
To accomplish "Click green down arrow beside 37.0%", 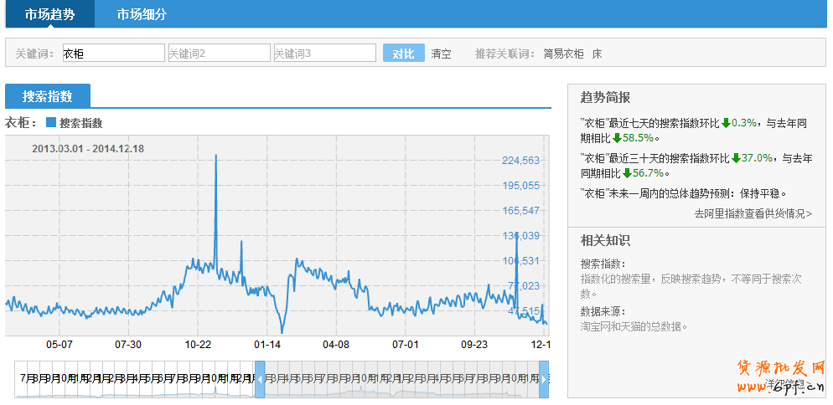I will click(x=736, y=157).
